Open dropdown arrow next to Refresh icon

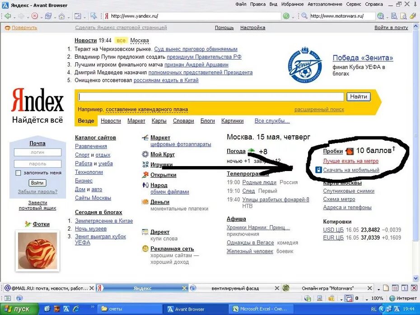click(x=55, y=18)
